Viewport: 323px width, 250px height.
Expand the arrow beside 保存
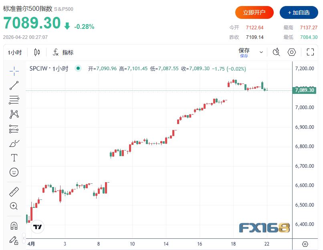(261, 52)
